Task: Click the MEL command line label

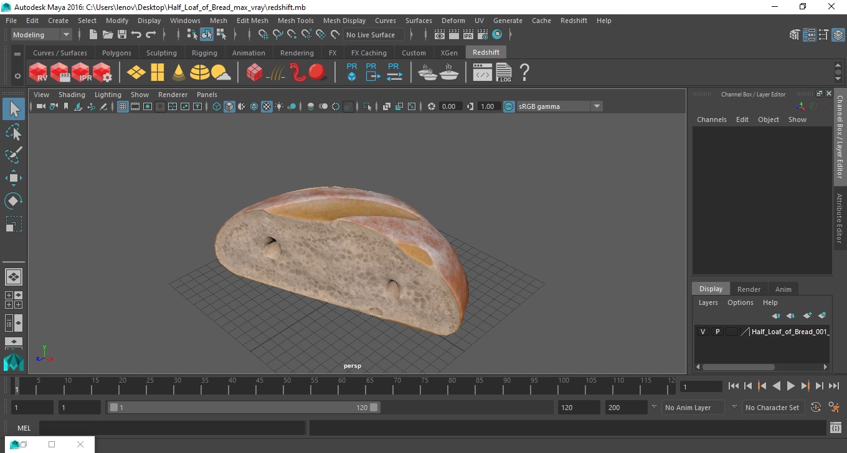Action: pos(24,427)
